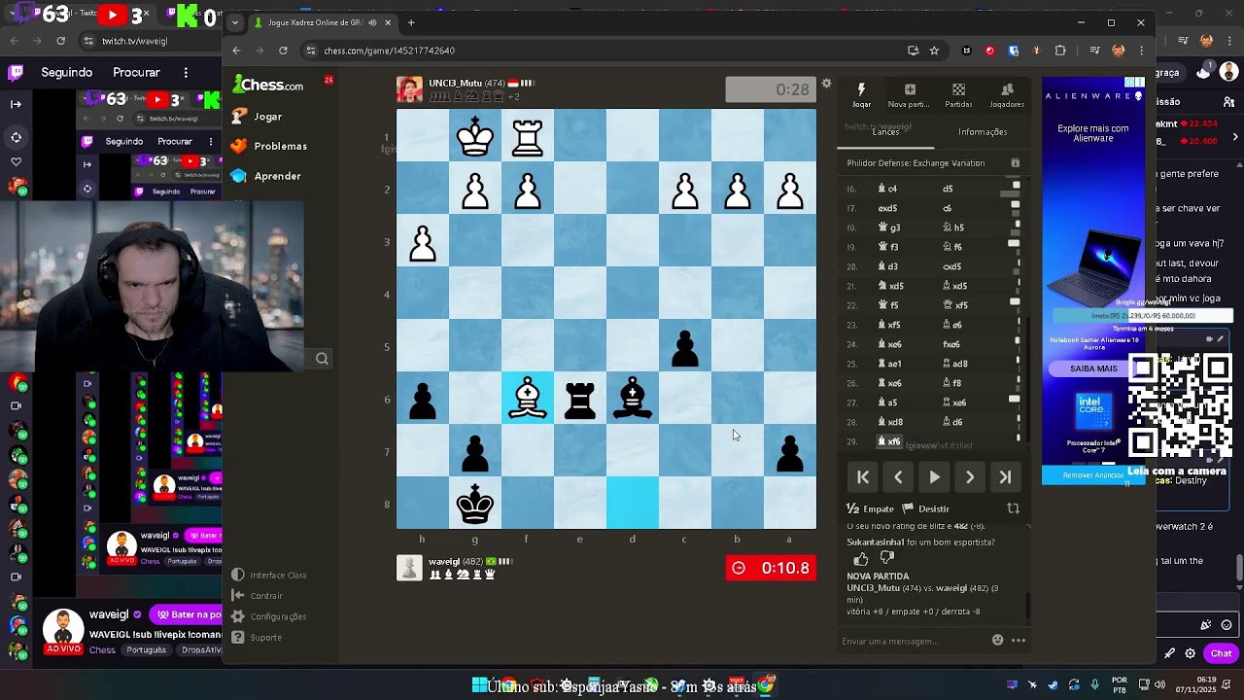Click move 29 xf6 in move list

coord(890,441)
